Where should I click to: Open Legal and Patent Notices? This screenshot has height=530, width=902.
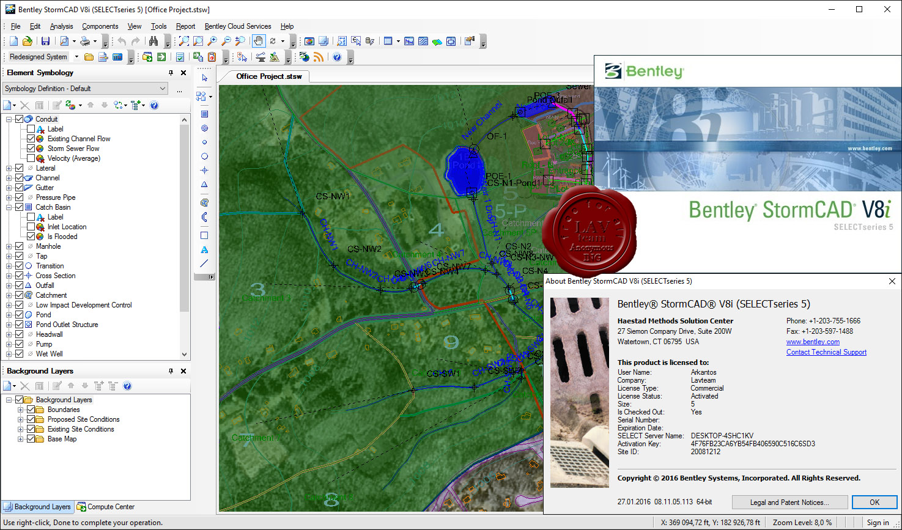click(x=789, y=502)
